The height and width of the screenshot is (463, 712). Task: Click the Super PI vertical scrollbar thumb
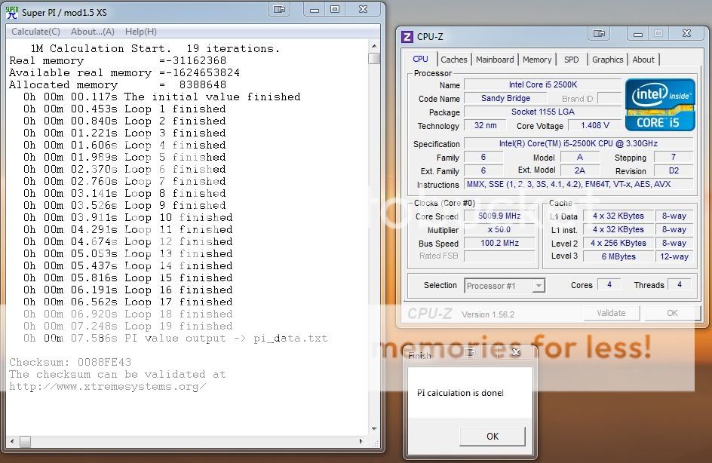coord(374,59)
